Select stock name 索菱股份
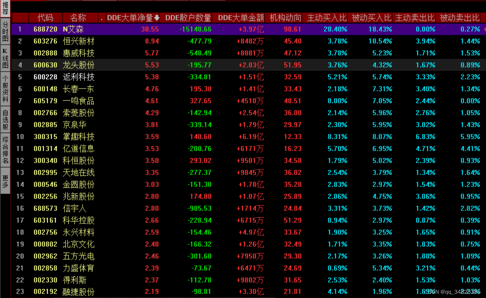 pos(79,113)
